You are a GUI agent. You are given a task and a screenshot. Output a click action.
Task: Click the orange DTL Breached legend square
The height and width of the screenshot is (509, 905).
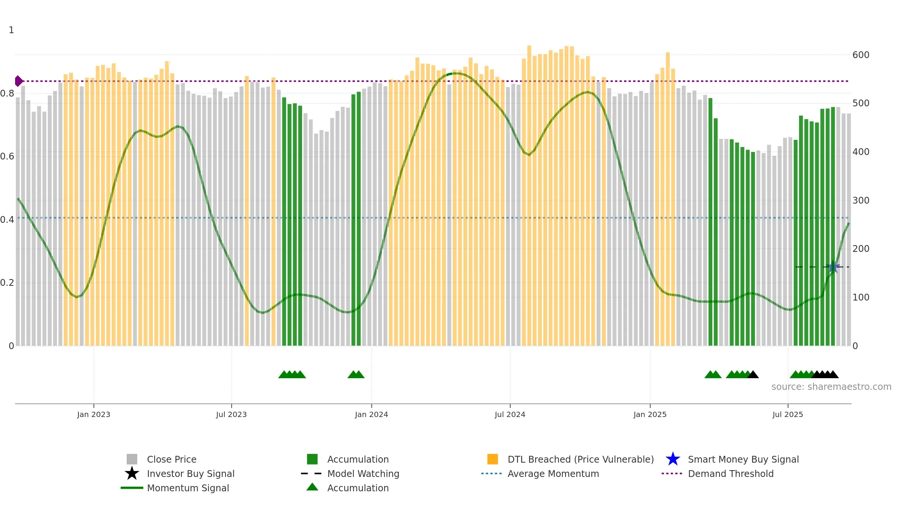pyautogui.click(x=492, y=459)
